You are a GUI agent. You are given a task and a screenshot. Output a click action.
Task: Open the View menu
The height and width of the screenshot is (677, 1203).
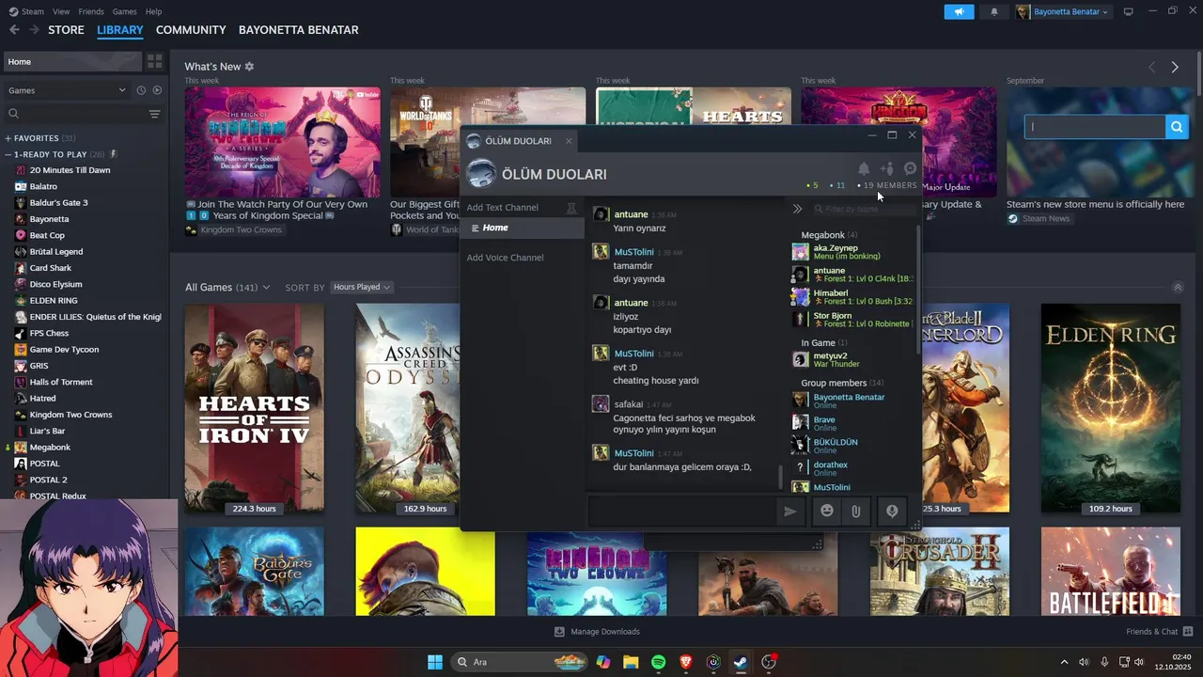pyautogui.click(x=61, y=11)
